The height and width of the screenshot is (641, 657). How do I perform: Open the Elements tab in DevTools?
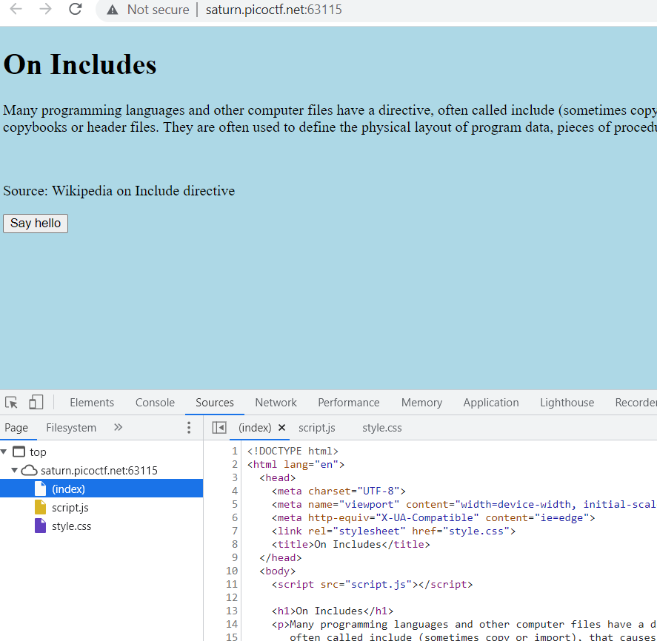(x=92, y=403)
